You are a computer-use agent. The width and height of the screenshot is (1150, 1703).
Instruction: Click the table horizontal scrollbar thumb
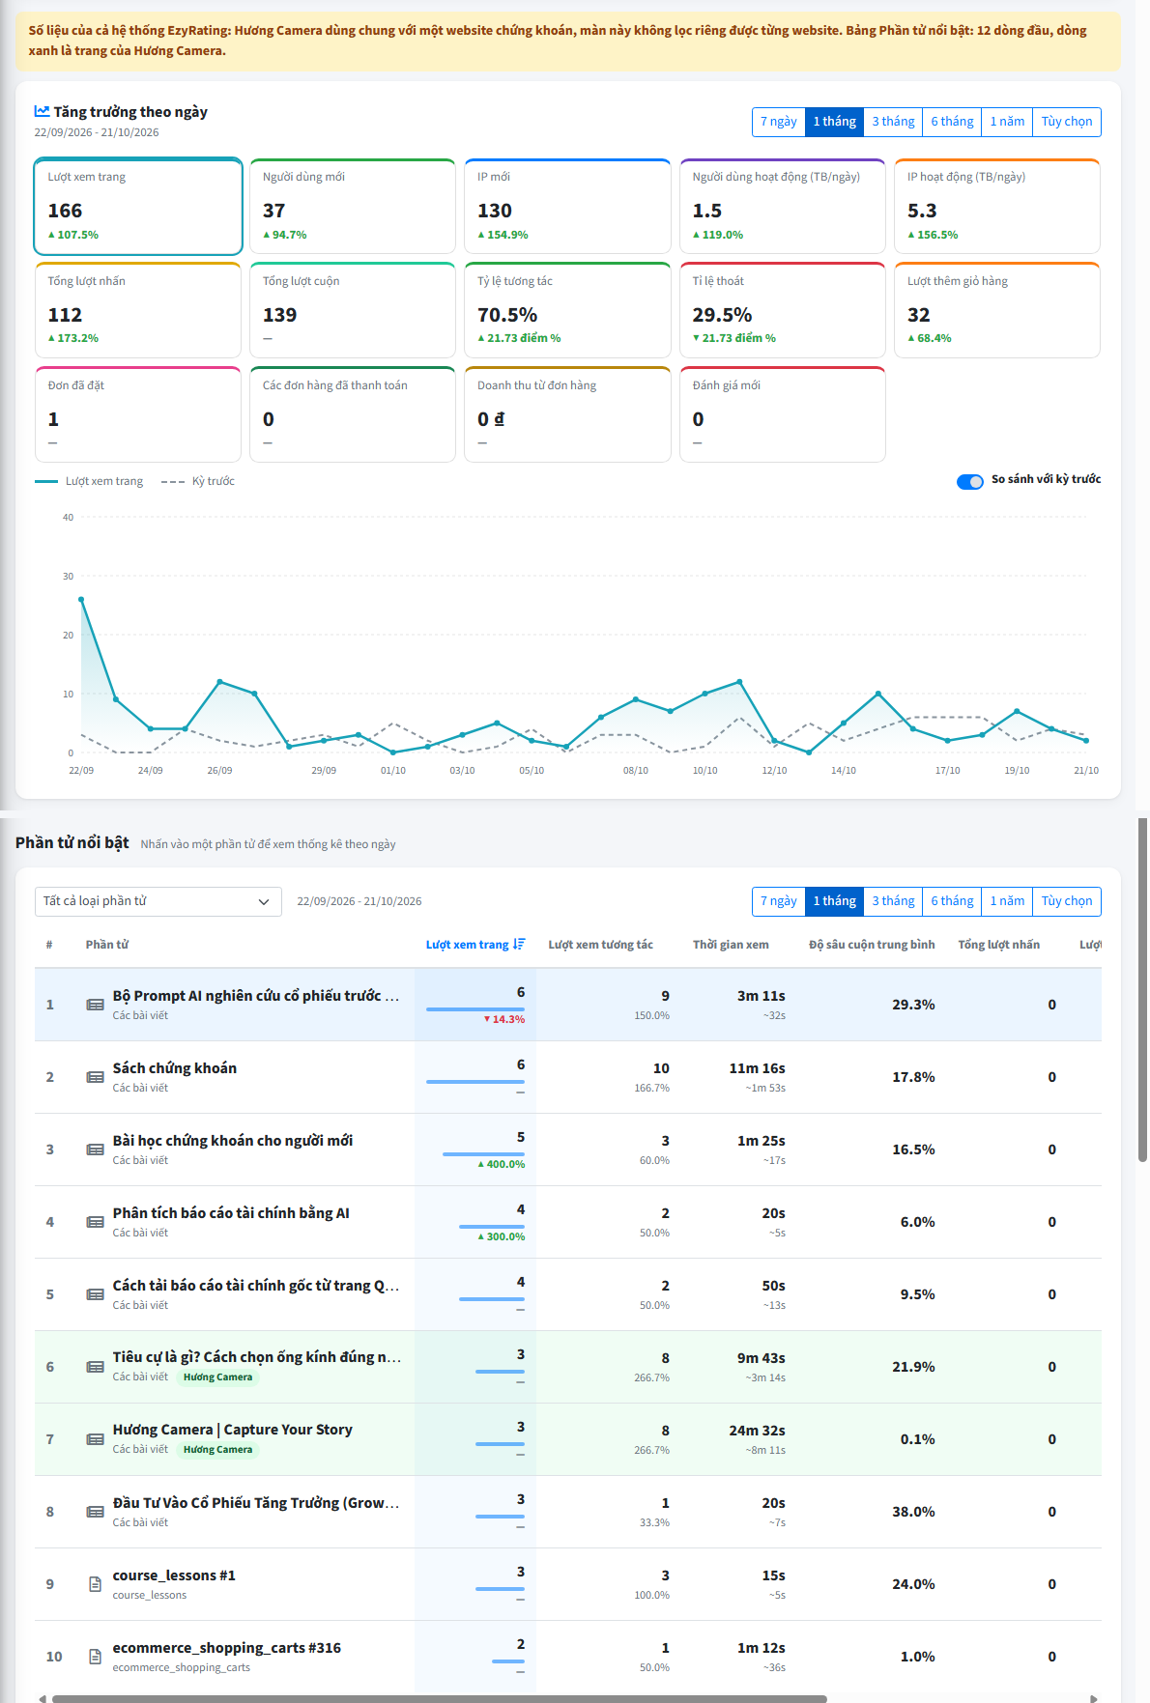click(x=440, y=1698)
